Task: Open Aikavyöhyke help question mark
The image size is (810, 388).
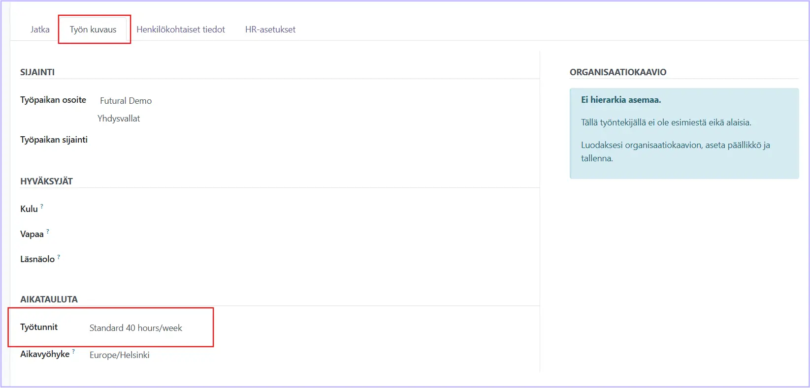Action: coord(73,351)
